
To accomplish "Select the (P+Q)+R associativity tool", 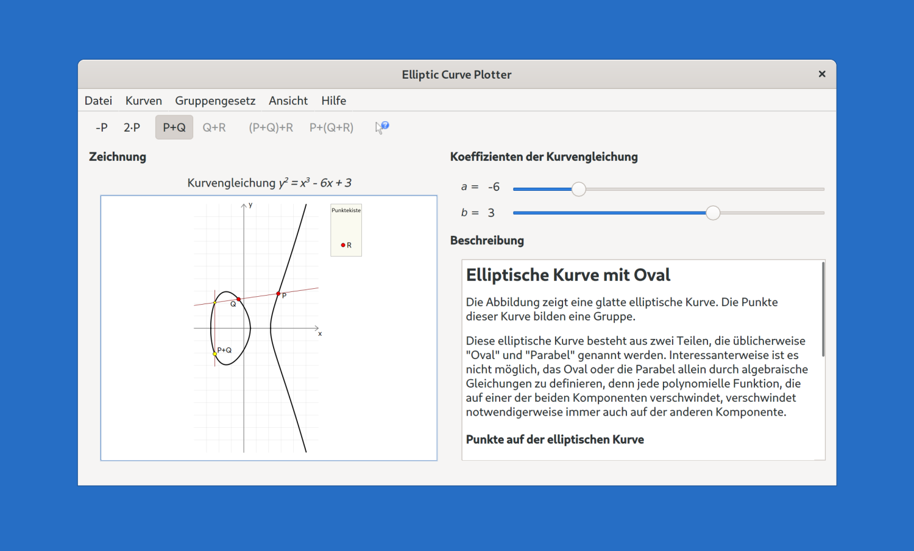I will click(x=271, y=127).
